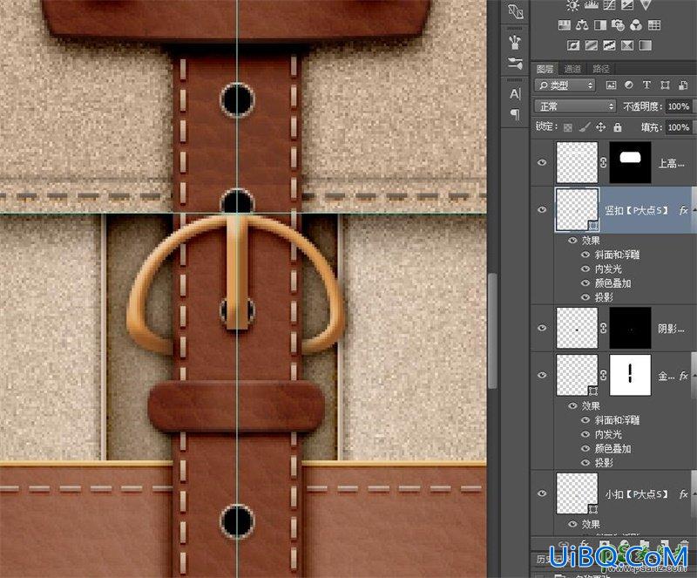The height and width of the screenshot is (578, 697).
Task: Select the 上高 layer mask thumbnail
Action: click(630, 162)
